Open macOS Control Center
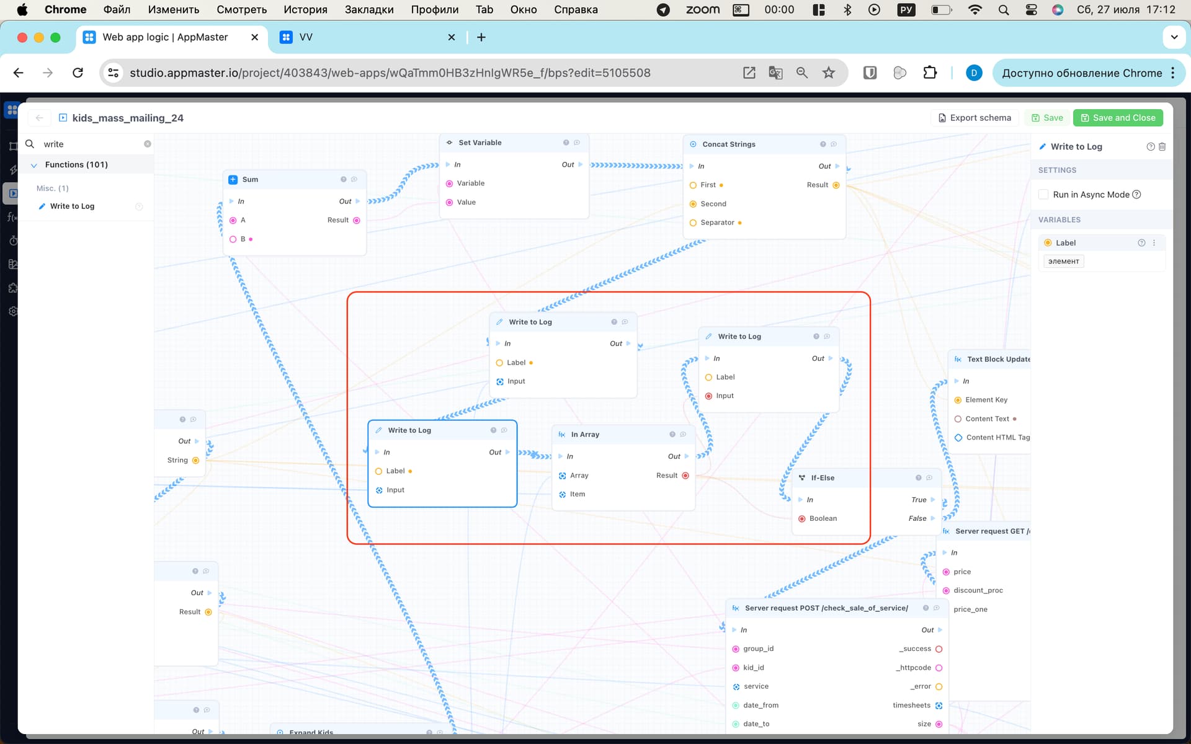Viewport: 1191px width, 744px height. (1031, 10)
